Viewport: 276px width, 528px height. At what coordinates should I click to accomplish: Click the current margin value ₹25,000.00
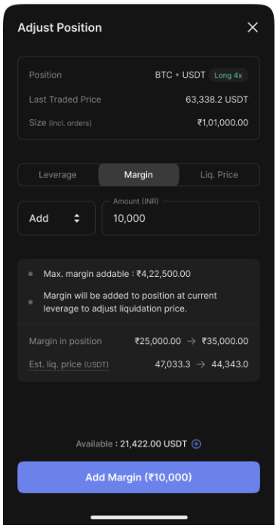(x=158, y=341)
